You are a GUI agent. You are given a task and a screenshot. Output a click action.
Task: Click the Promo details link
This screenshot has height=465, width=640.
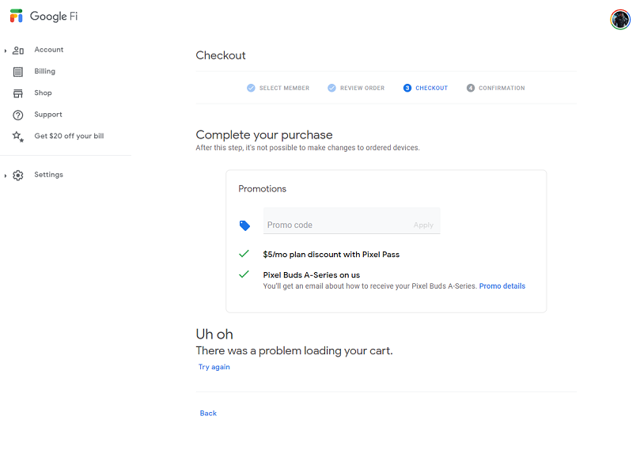point(502,286)
